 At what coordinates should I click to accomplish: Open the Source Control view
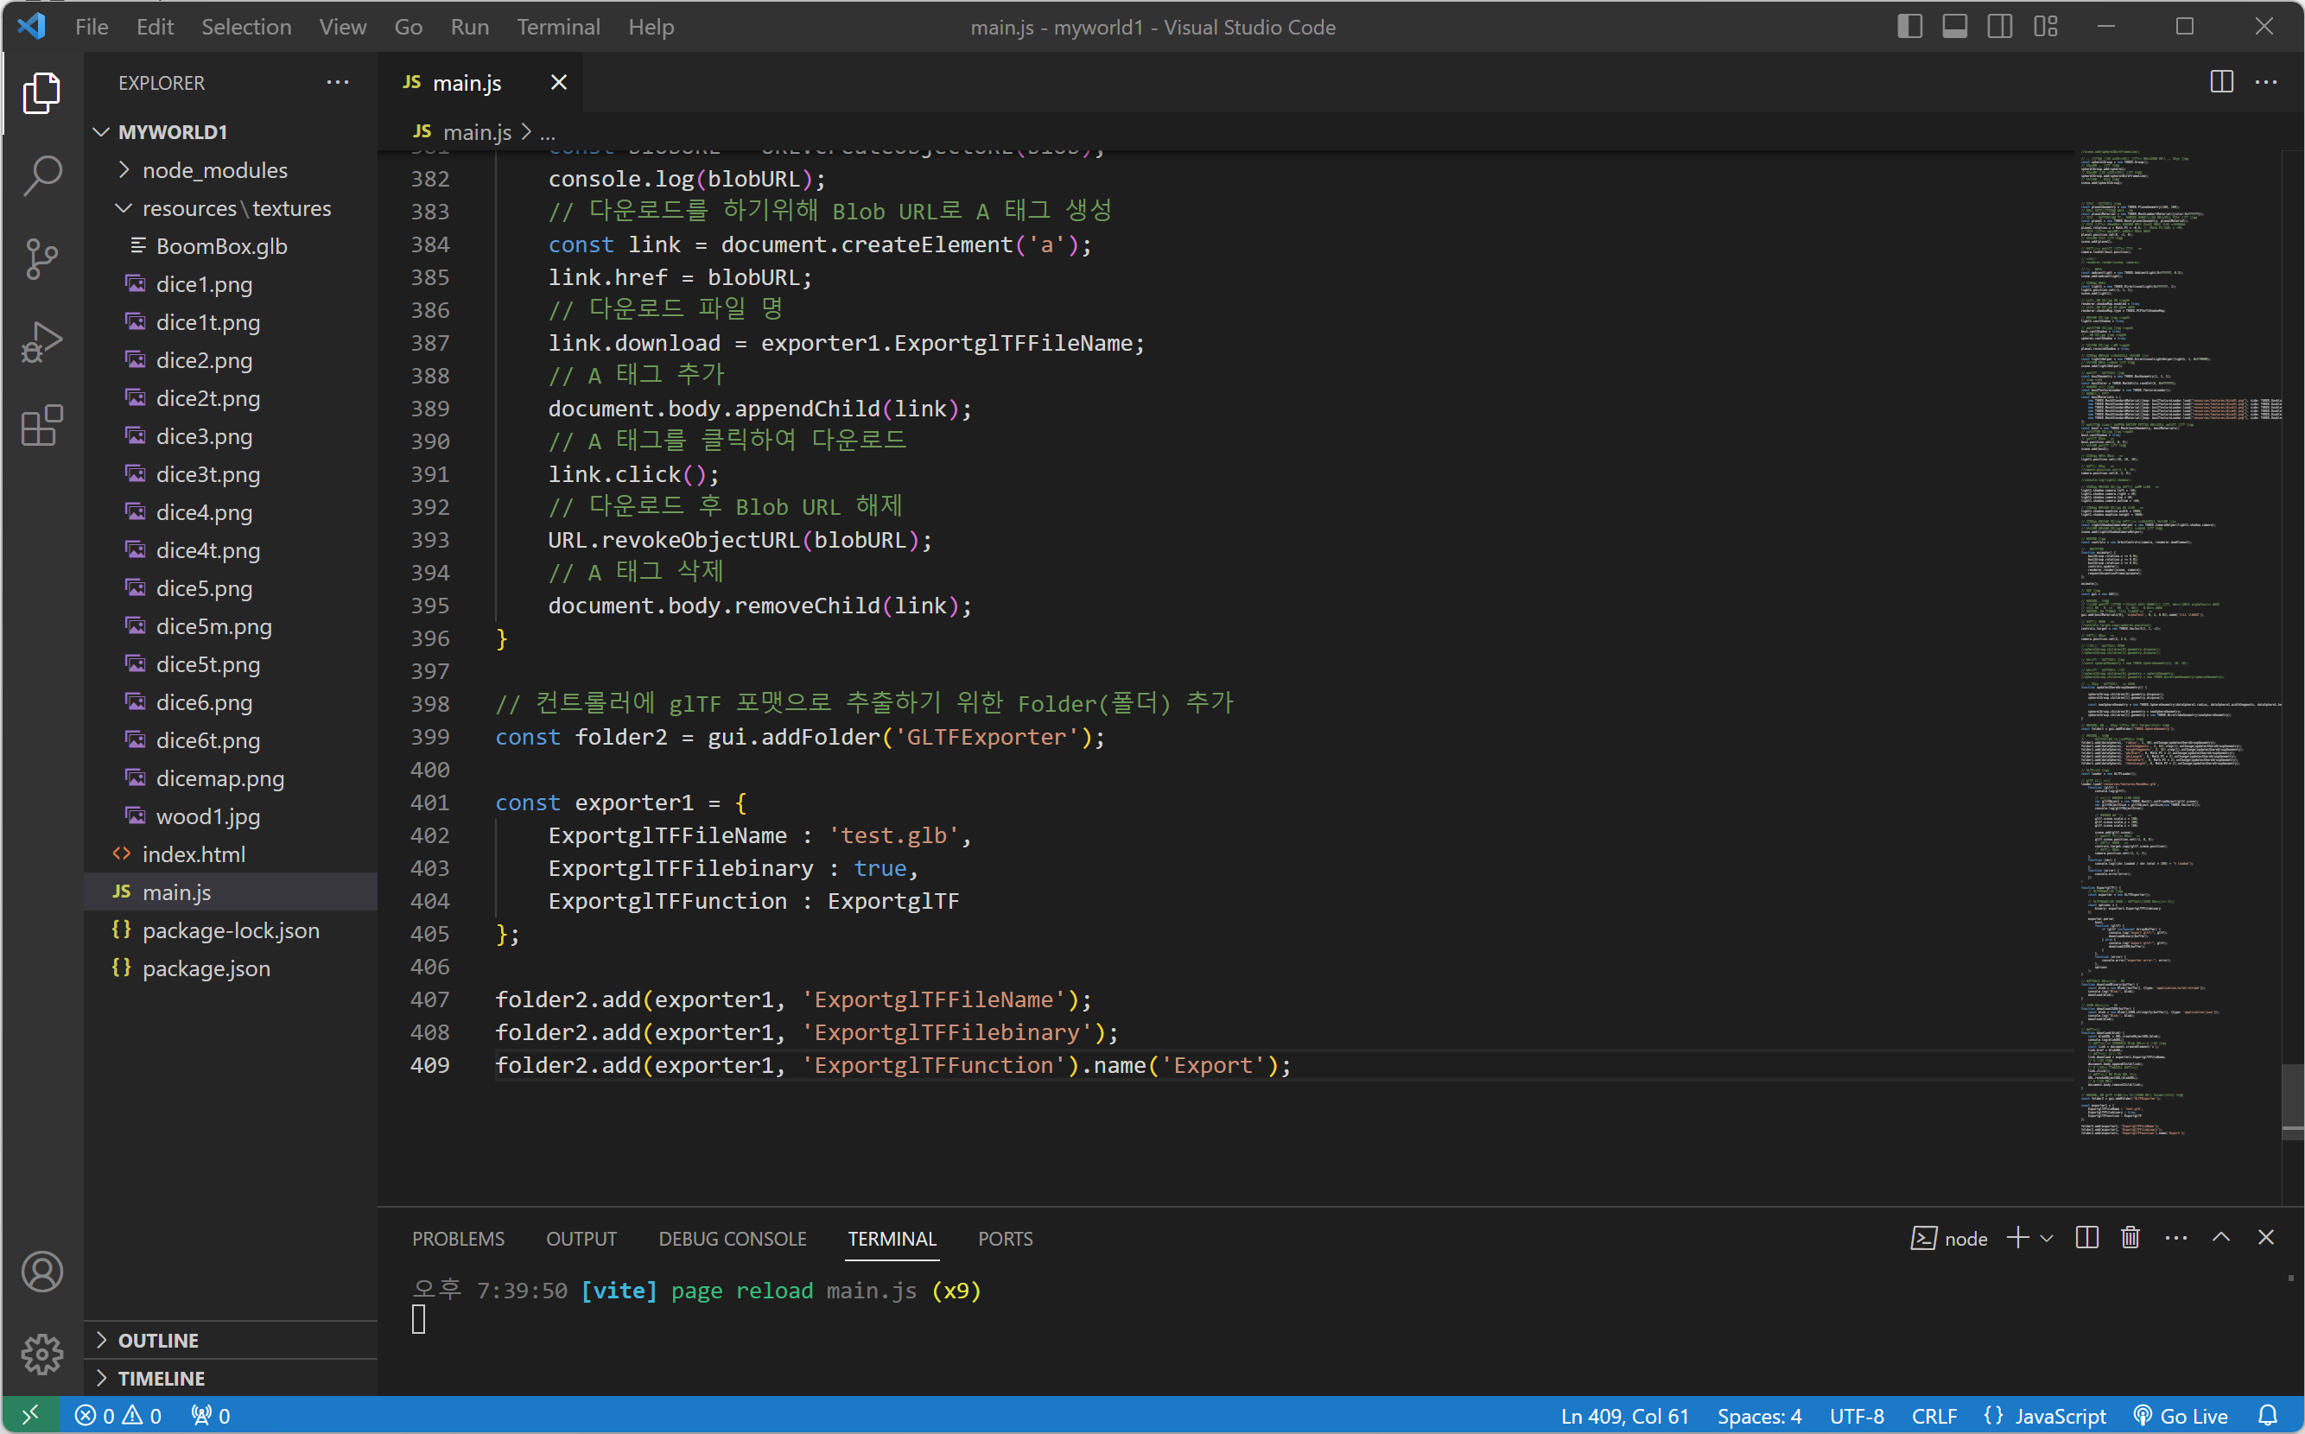pyautogui.click(x=41, y=258)
